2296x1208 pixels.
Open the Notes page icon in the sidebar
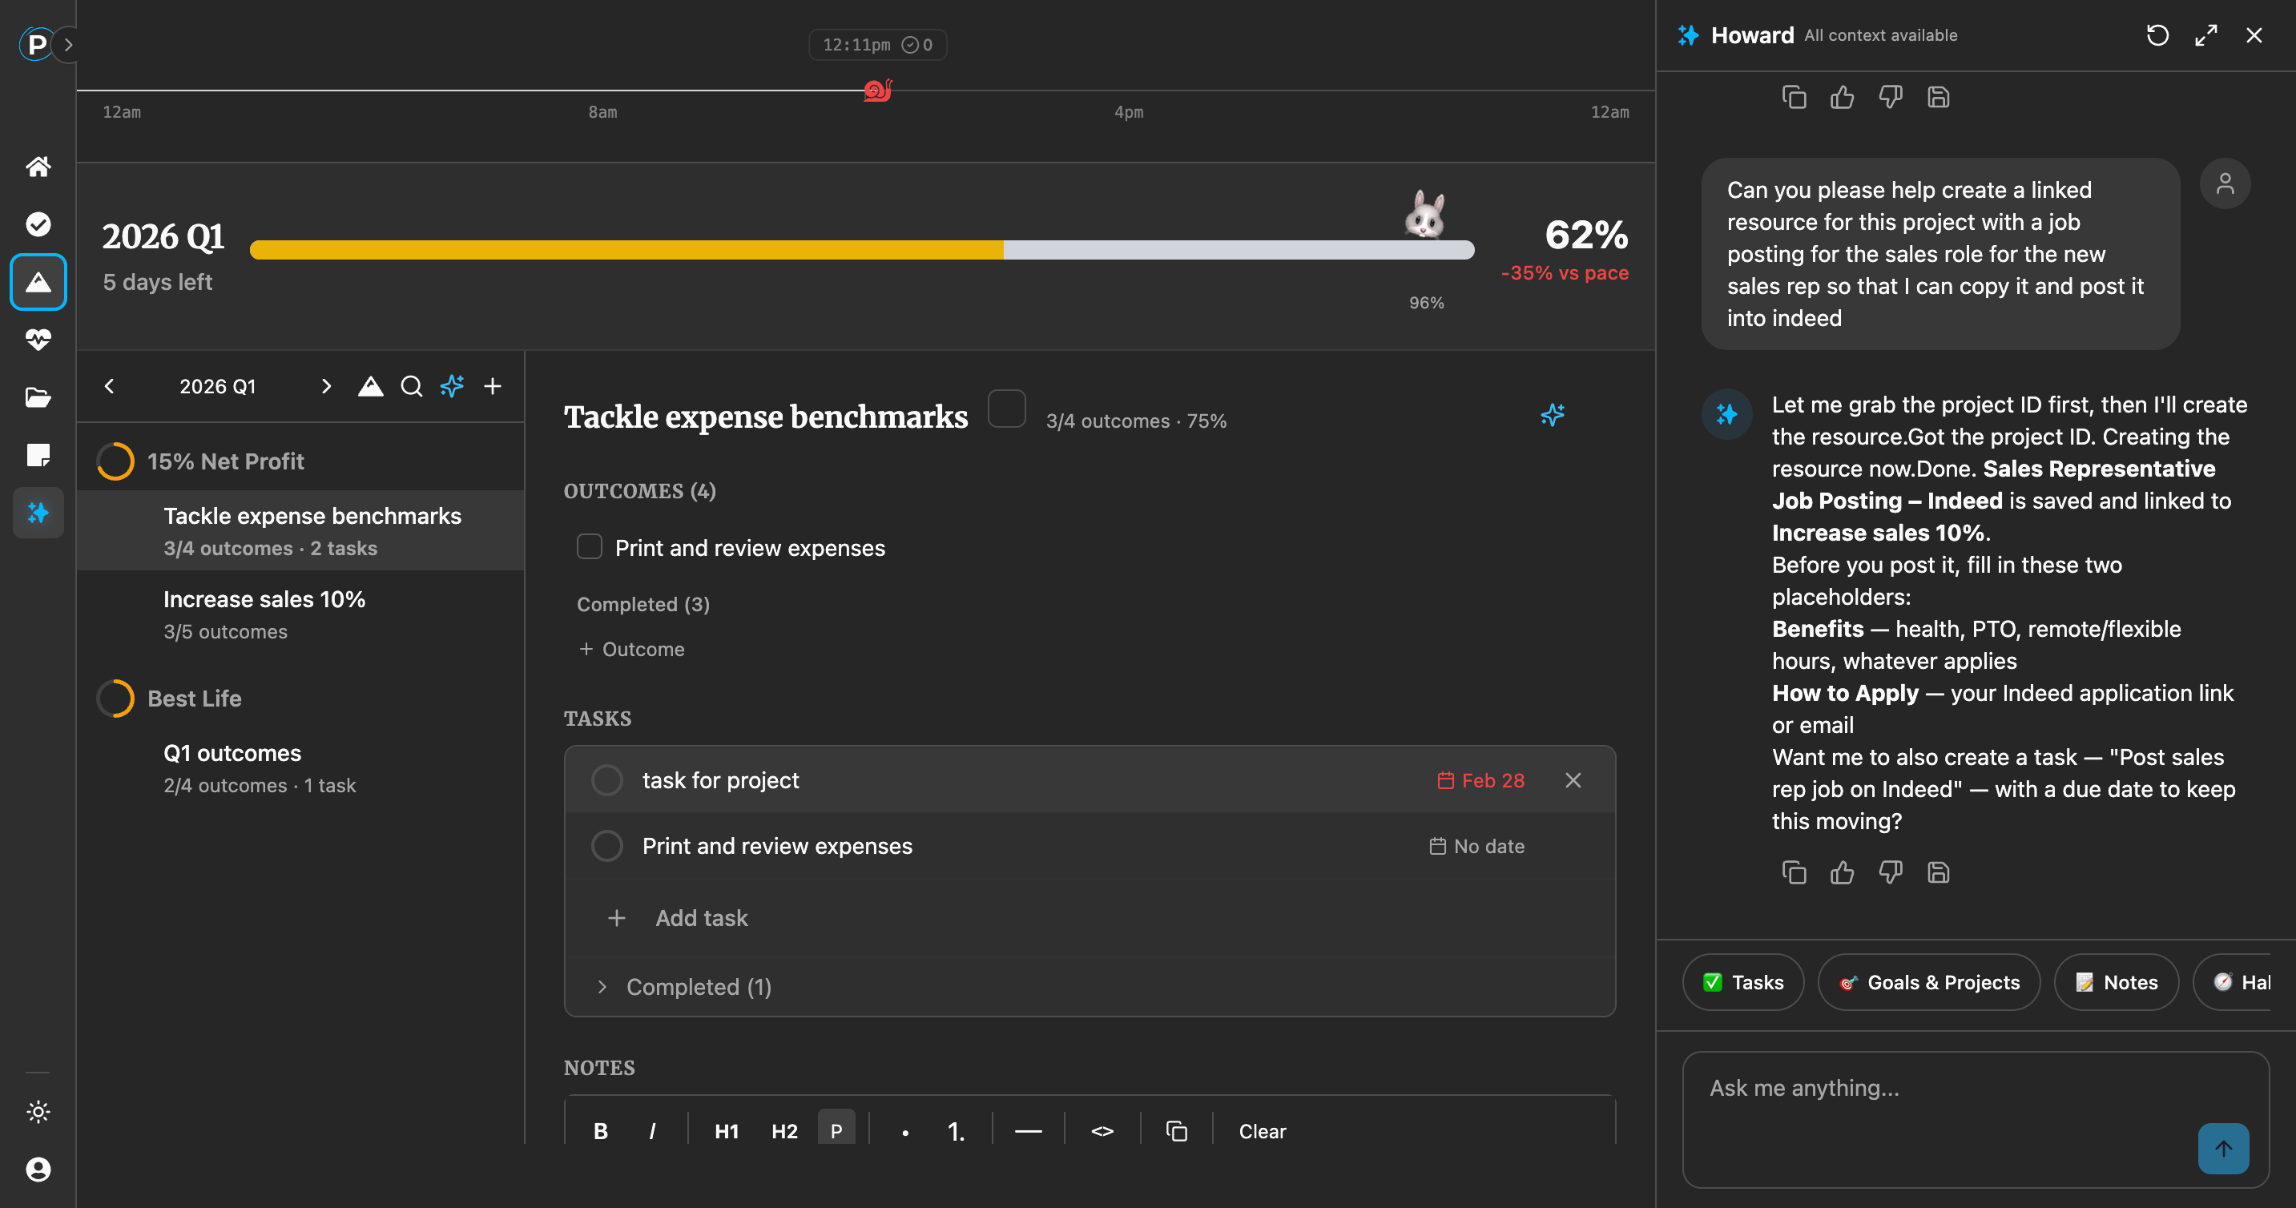(38, 456)
